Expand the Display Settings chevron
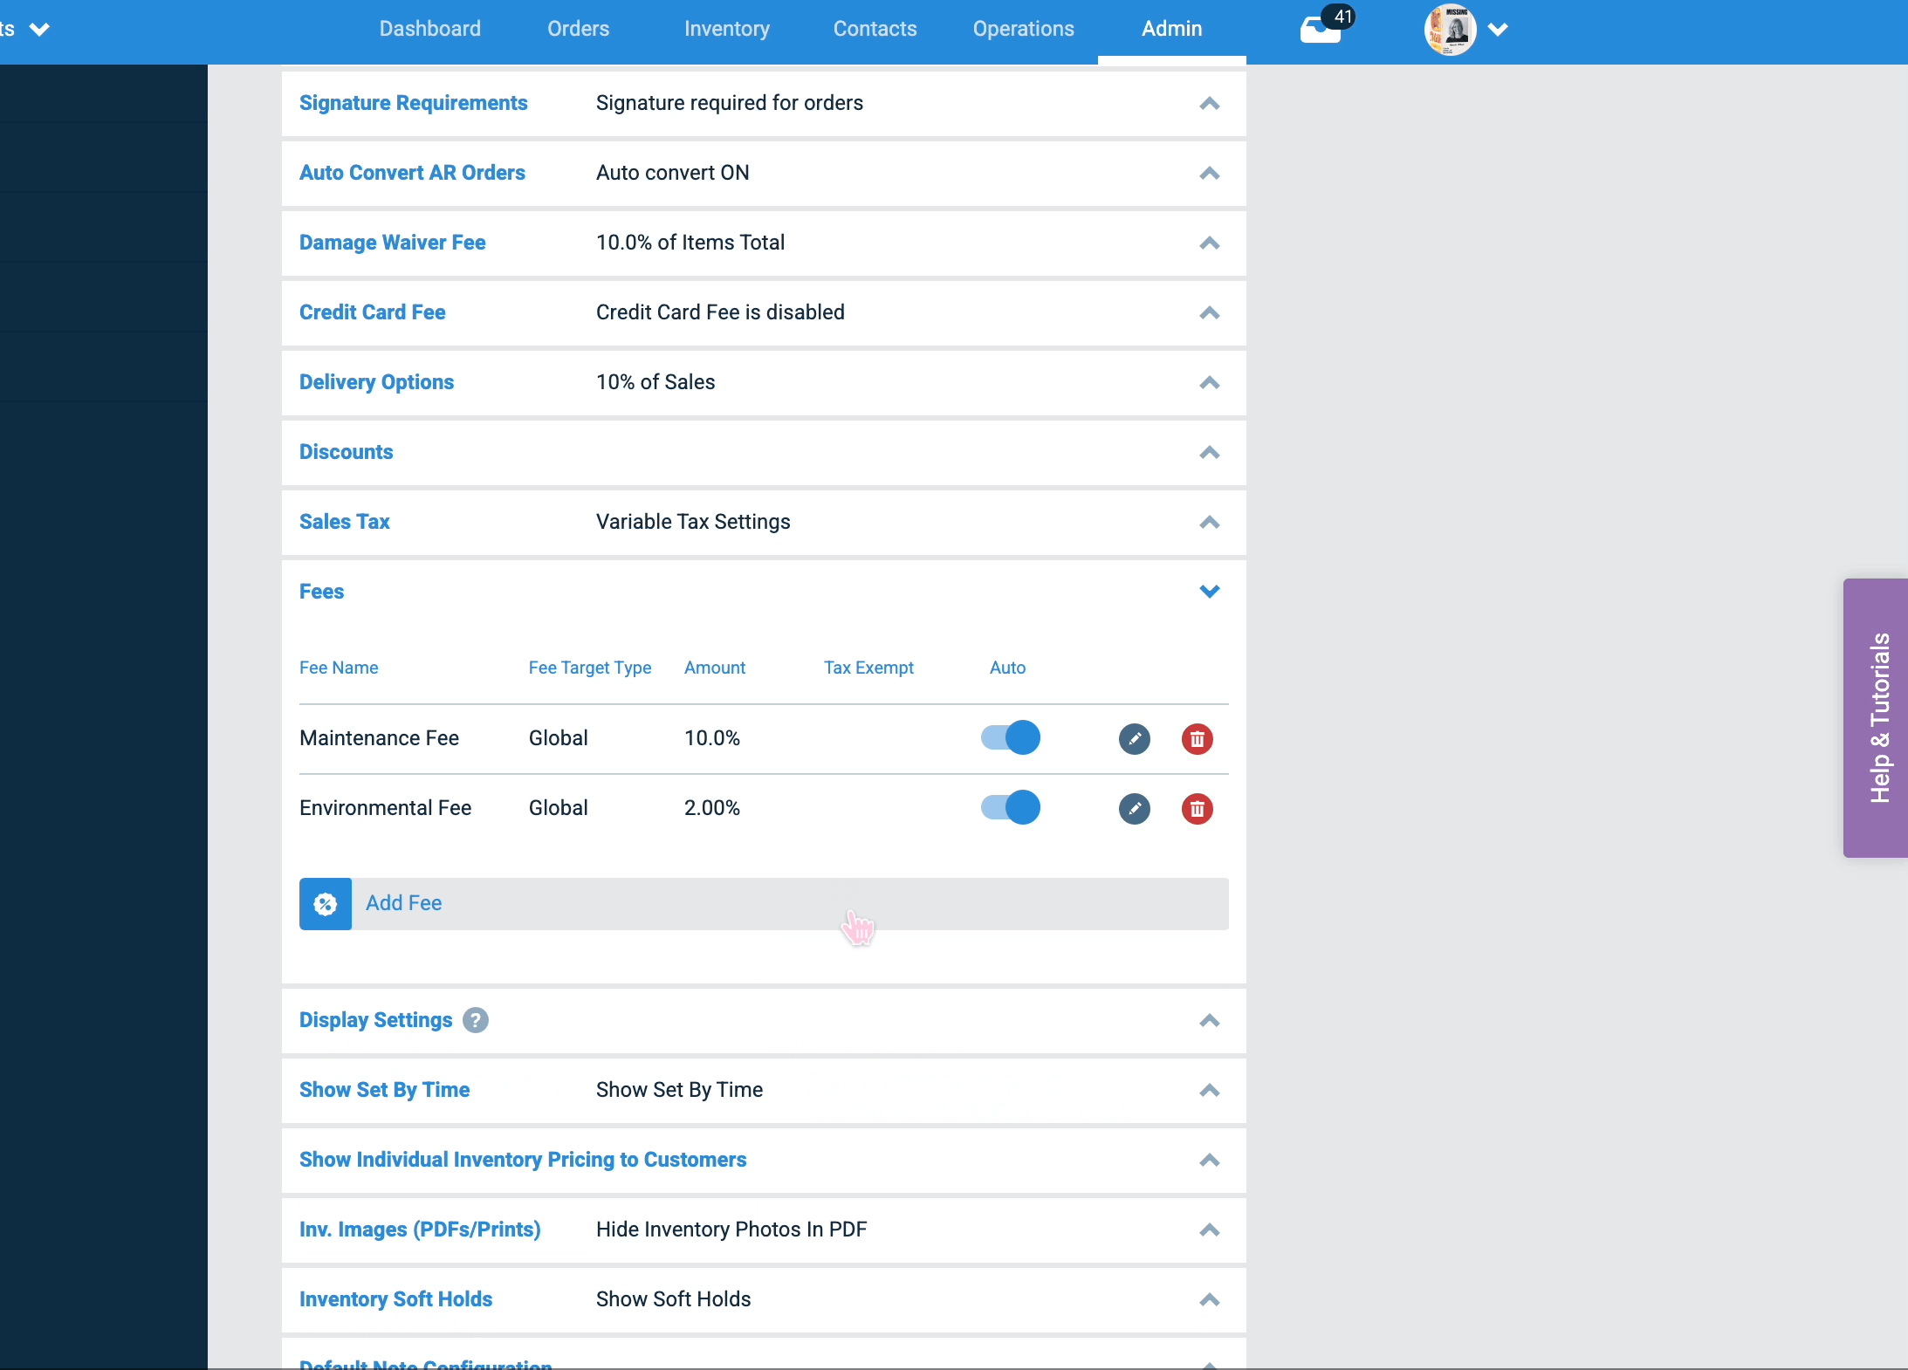 (1210, 1021)
